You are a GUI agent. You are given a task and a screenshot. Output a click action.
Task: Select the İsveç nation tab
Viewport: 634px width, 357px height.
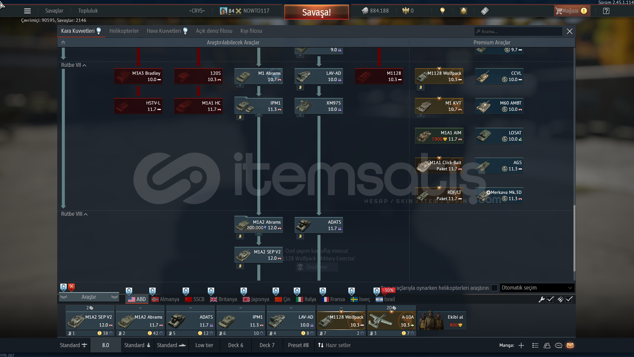(360, 299)
